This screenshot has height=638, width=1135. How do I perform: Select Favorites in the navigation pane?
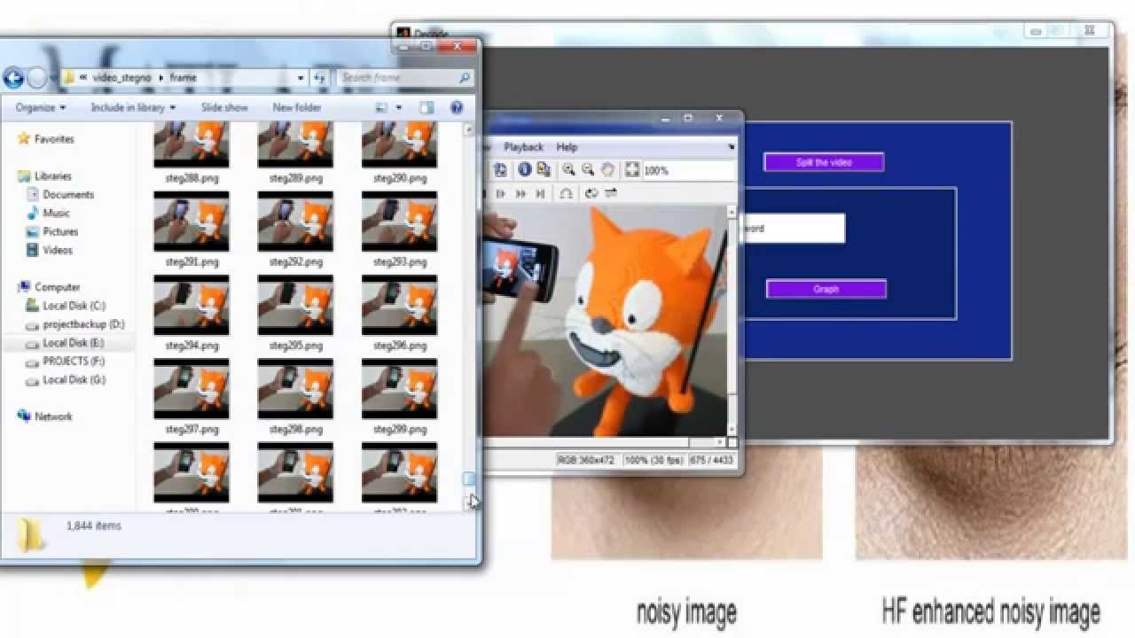[54, 139]
